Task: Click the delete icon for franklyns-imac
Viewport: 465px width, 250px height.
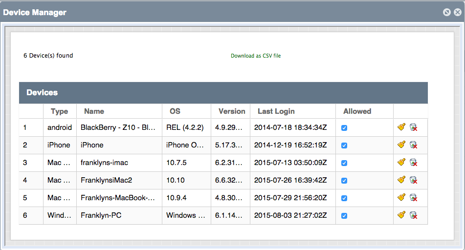Action: 413,162
